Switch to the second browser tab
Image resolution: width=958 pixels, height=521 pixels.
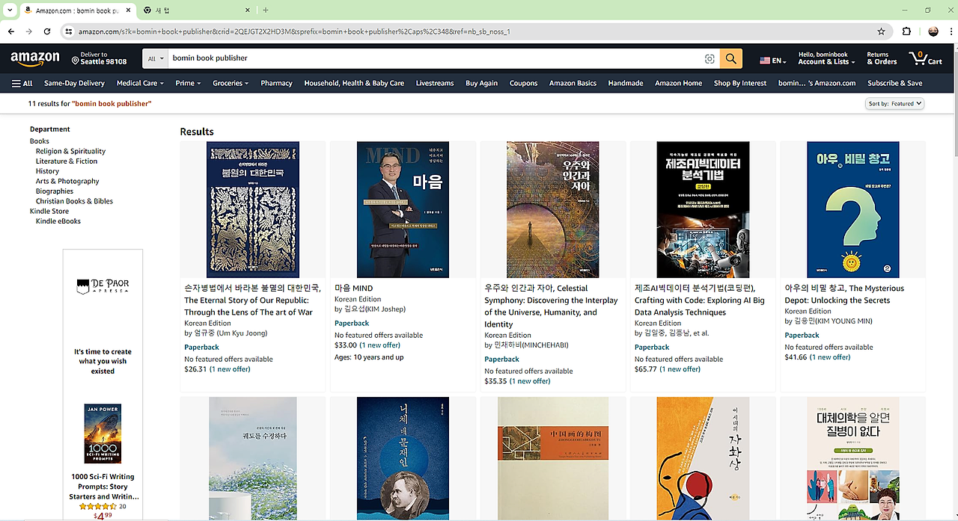coord(195,10)
